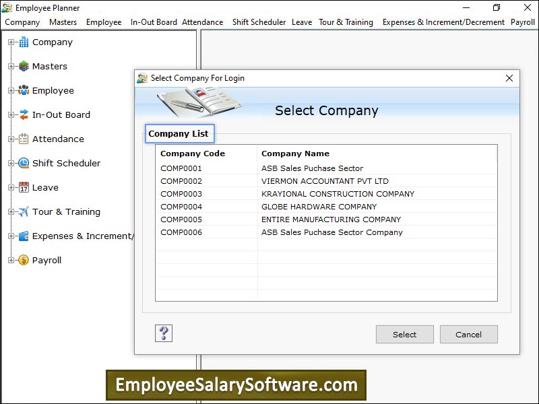Expand the Attendance tree node
Viewport: 539px width, 404px height.
point(11,139)
